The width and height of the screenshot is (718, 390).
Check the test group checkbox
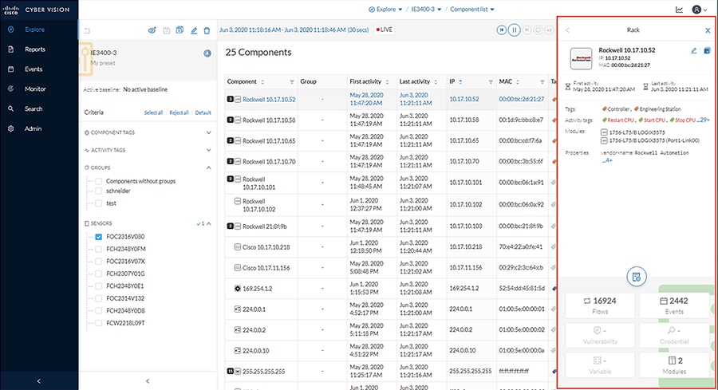coord(98,203)
